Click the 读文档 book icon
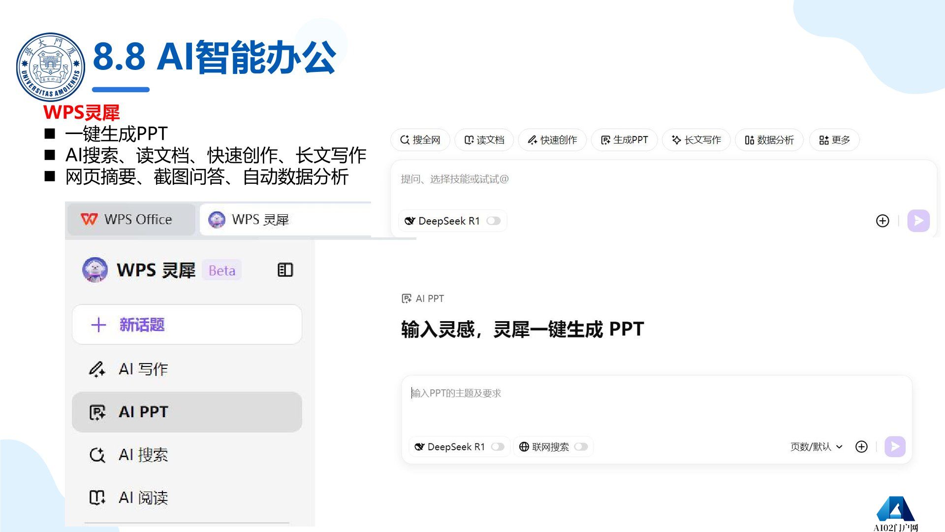 (469, 140)
